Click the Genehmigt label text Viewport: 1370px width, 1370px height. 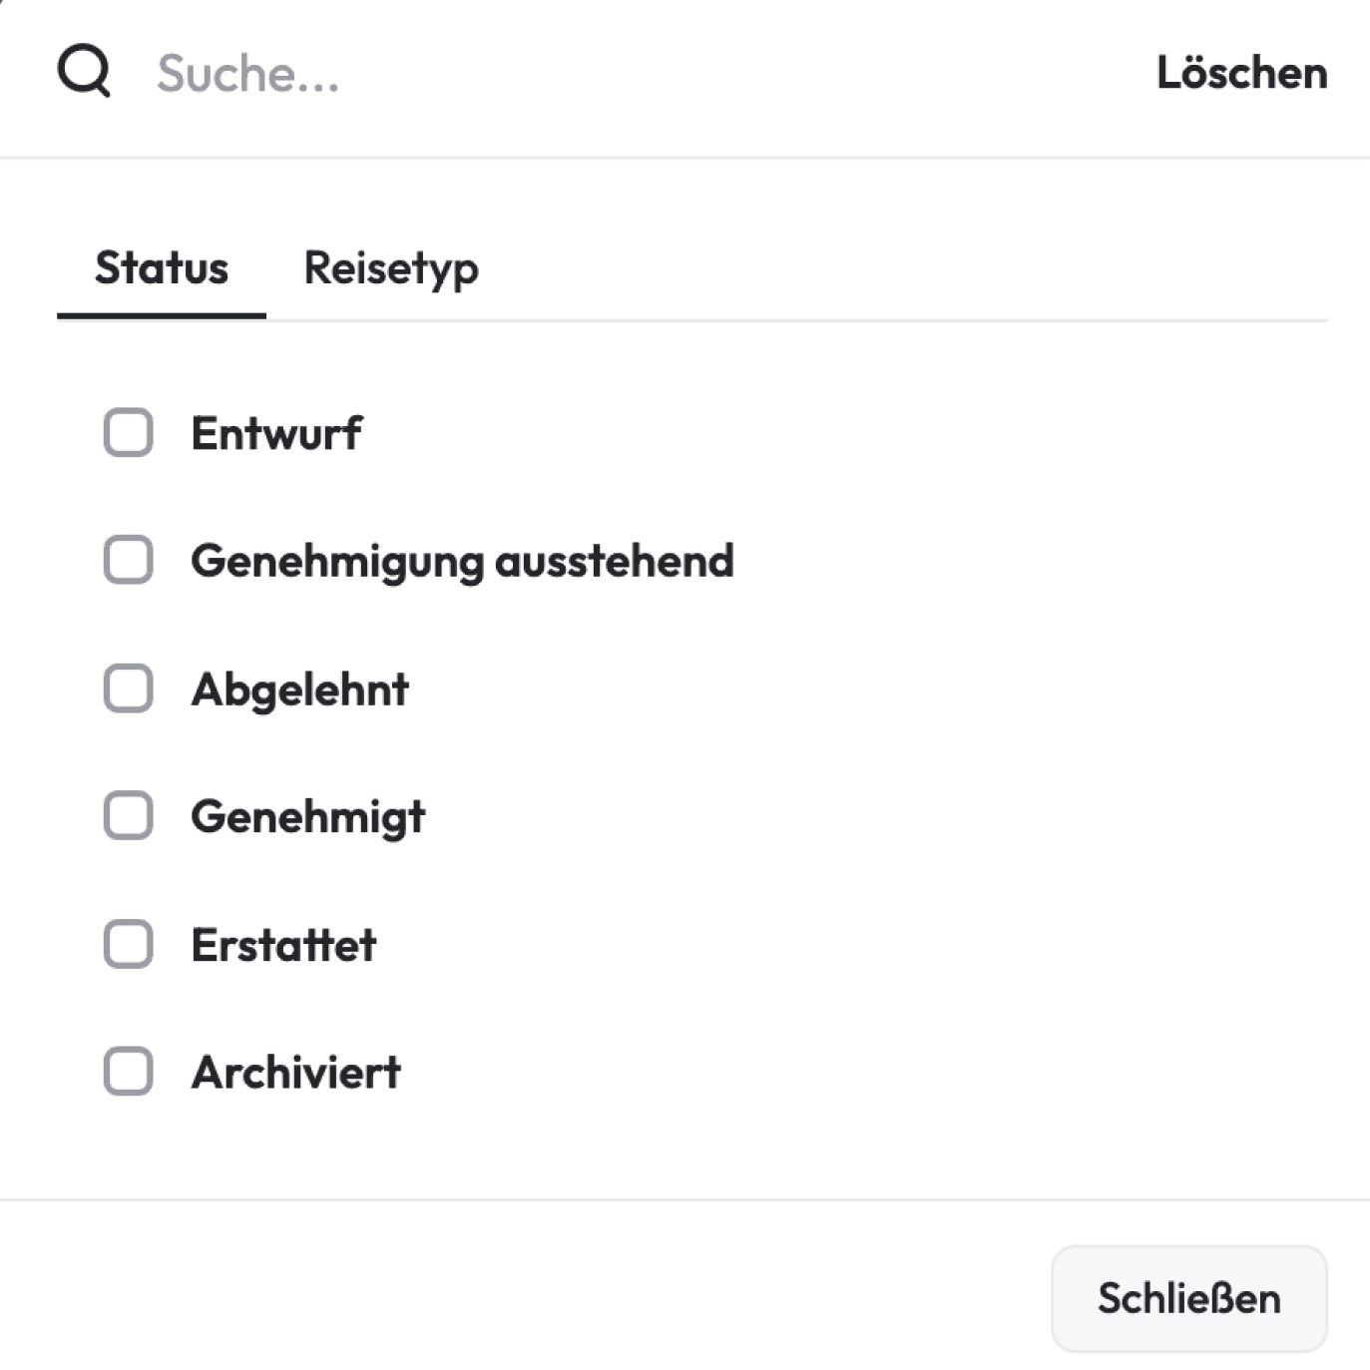click(x=307, y=816)
